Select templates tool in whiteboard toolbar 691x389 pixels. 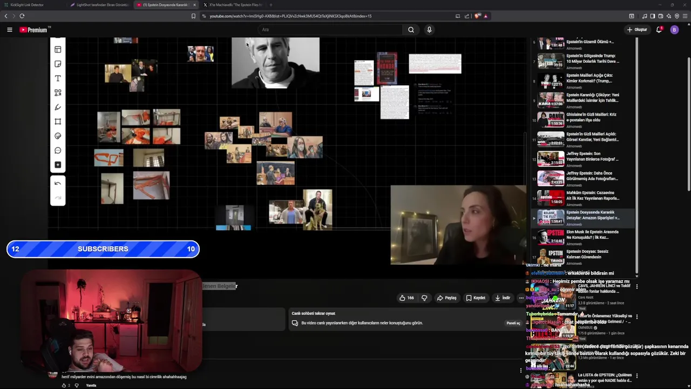coord(58,50)
